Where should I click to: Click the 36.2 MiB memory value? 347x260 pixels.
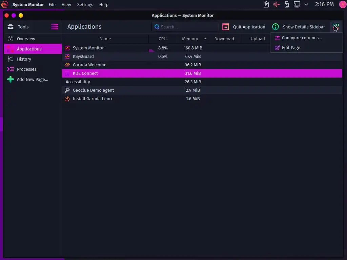[x=193, y=65]
